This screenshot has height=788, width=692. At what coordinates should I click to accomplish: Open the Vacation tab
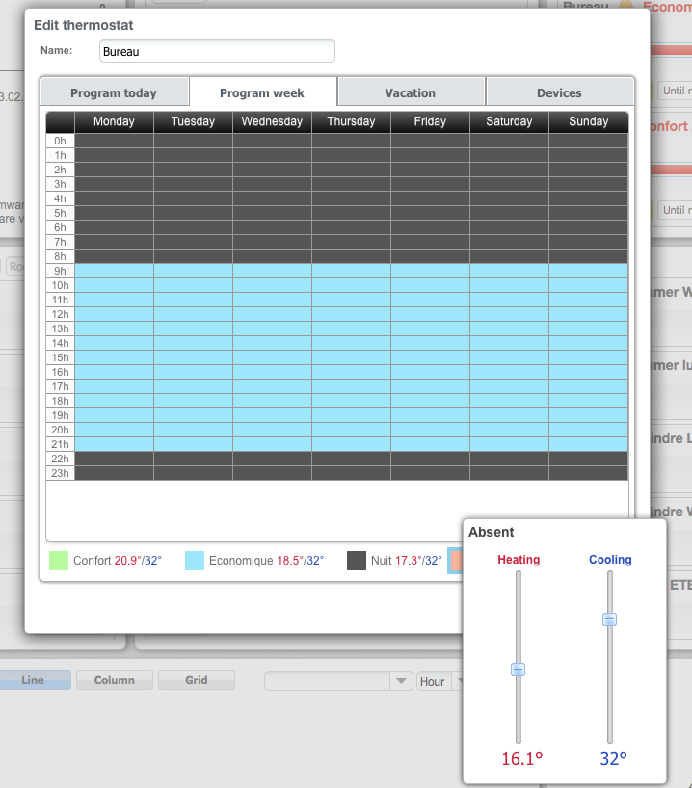[411, 92]
